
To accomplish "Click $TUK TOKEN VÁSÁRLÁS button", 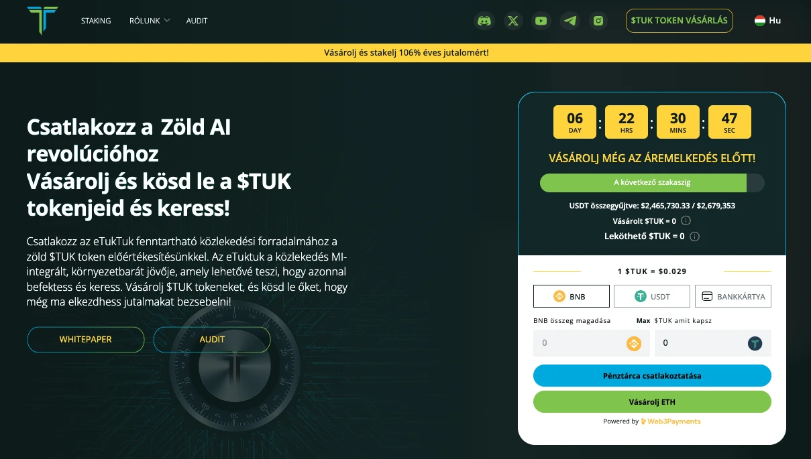I will (680, 21).
